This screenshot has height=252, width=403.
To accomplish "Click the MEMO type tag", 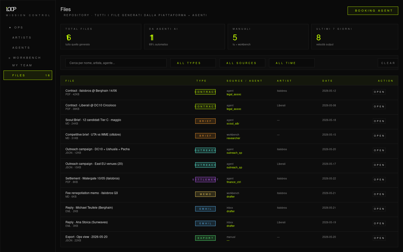I will click(x=205, y=194).
